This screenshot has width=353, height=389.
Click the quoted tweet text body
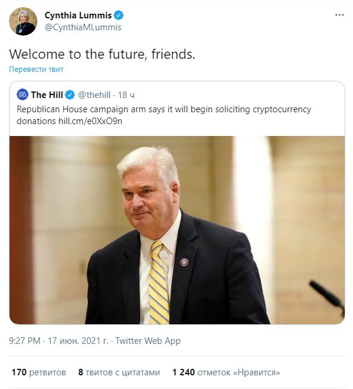coord(164,115)
